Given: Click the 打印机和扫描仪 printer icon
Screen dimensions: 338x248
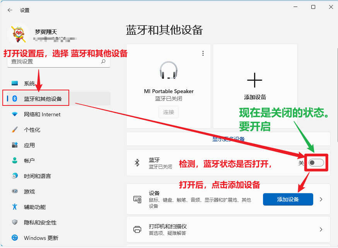Looking at the screenshot, I should [x=137, y=229].
